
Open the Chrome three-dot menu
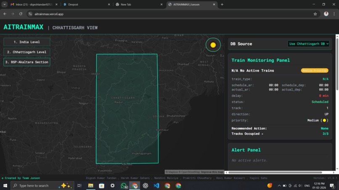point(334,14)
